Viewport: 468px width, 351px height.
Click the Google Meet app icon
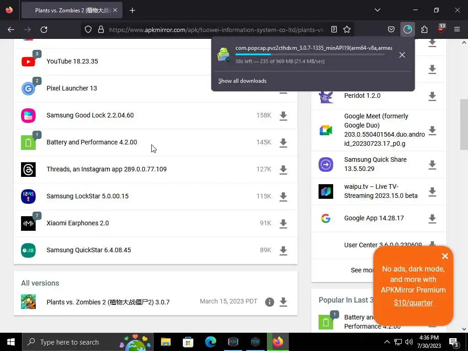click(325, 130)
